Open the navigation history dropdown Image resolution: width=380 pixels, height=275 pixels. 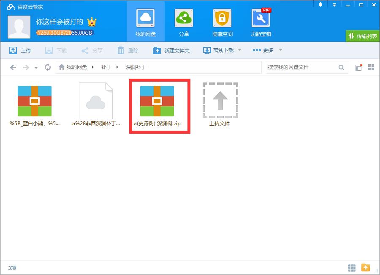click(x=36, y=68)
